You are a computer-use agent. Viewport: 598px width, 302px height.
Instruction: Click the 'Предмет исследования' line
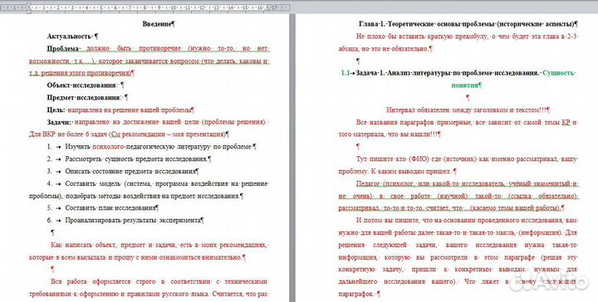[87, 98]
